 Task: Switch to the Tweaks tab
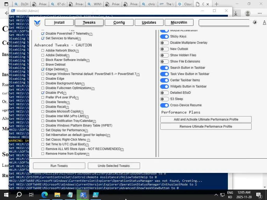coord(89,22)
